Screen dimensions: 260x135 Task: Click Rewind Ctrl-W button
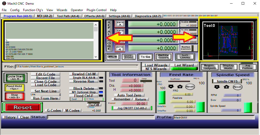(84, 74)
